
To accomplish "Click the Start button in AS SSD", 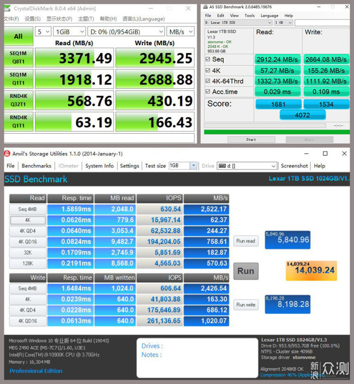I will pyautogui.click(x=251, y=139).
